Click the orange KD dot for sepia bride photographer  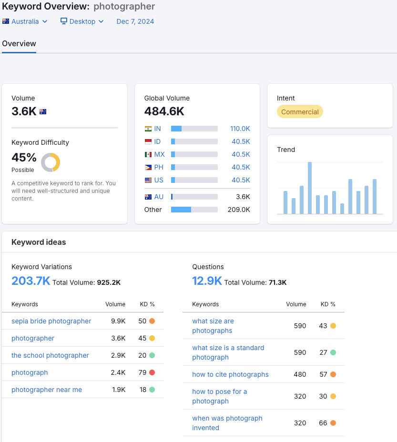pos(152,321)
